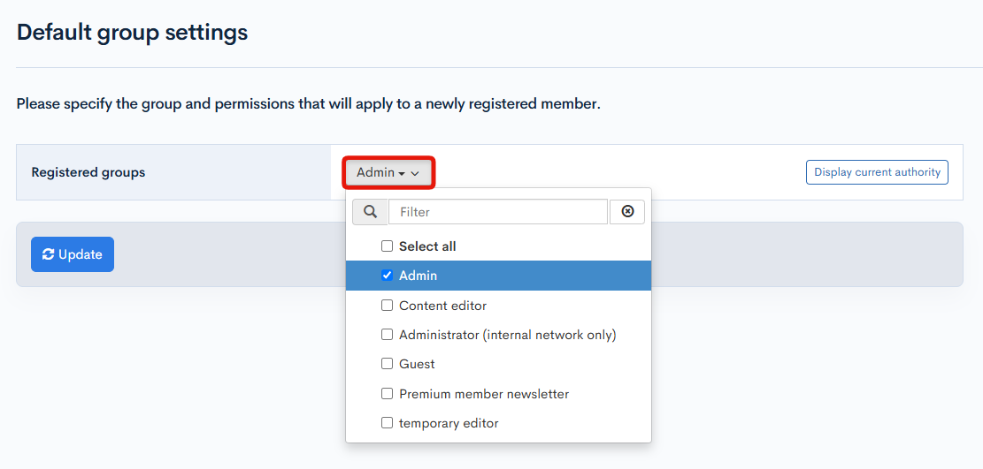Uncheck the Admin group checkbox
The width and height of the screenshot is (983, 469).
[387, 276]
